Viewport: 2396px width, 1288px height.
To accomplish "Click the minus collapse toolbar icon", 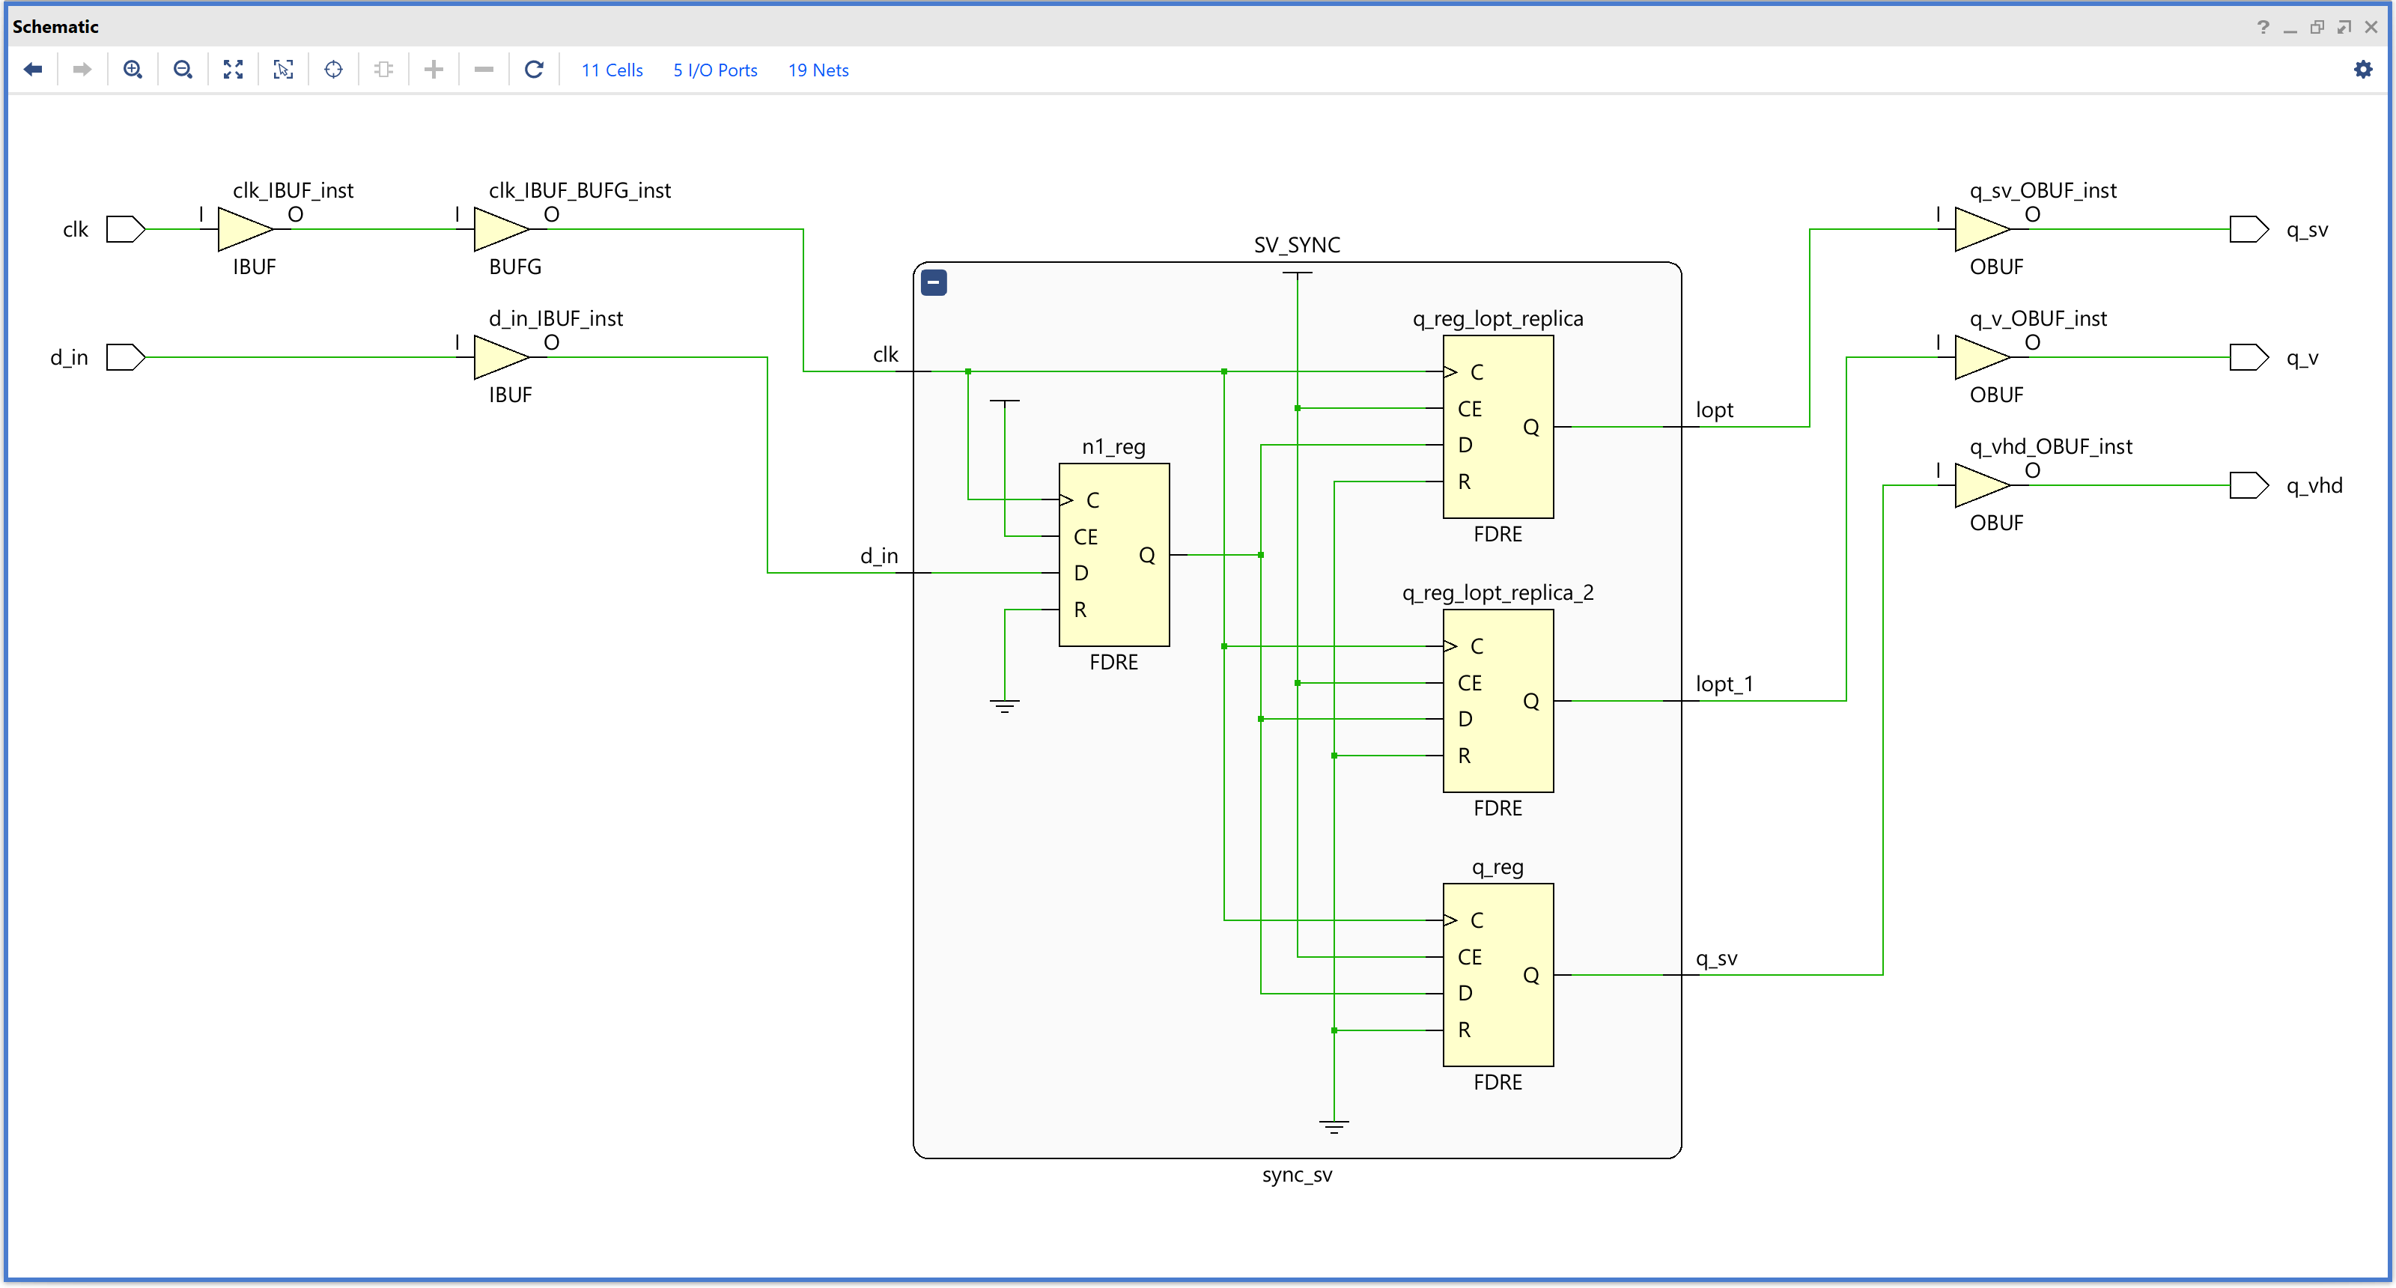I will [484, 70].
